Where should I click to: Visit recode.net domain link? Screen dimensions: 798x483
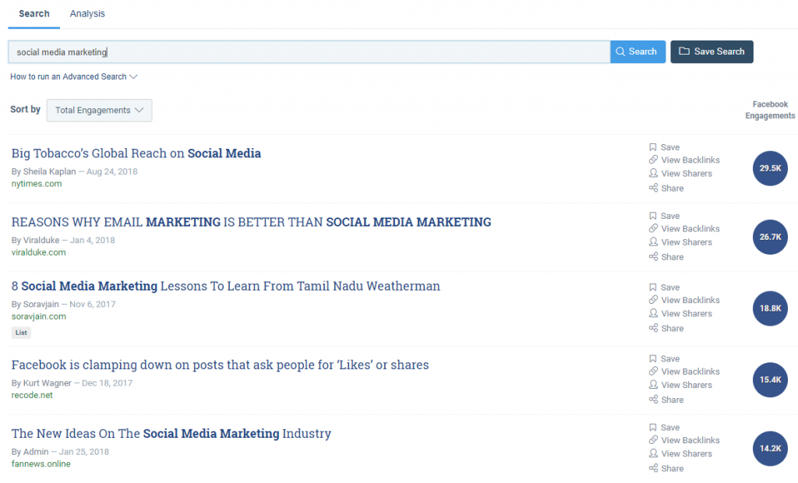(x=32, y=396)
